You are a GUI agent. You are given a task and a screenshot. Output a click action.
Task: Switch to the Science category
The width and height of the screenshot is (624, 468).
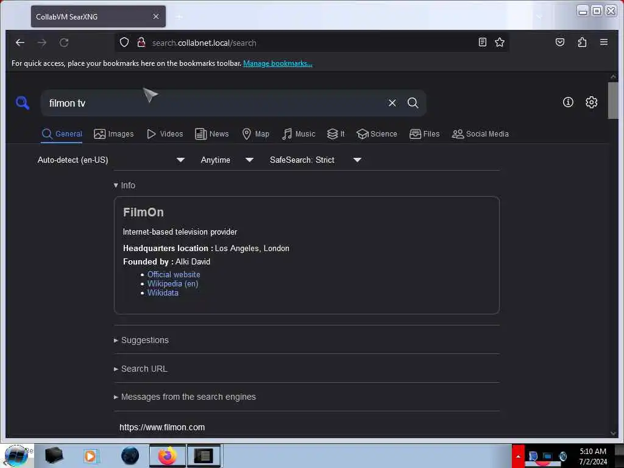point(377,134)
